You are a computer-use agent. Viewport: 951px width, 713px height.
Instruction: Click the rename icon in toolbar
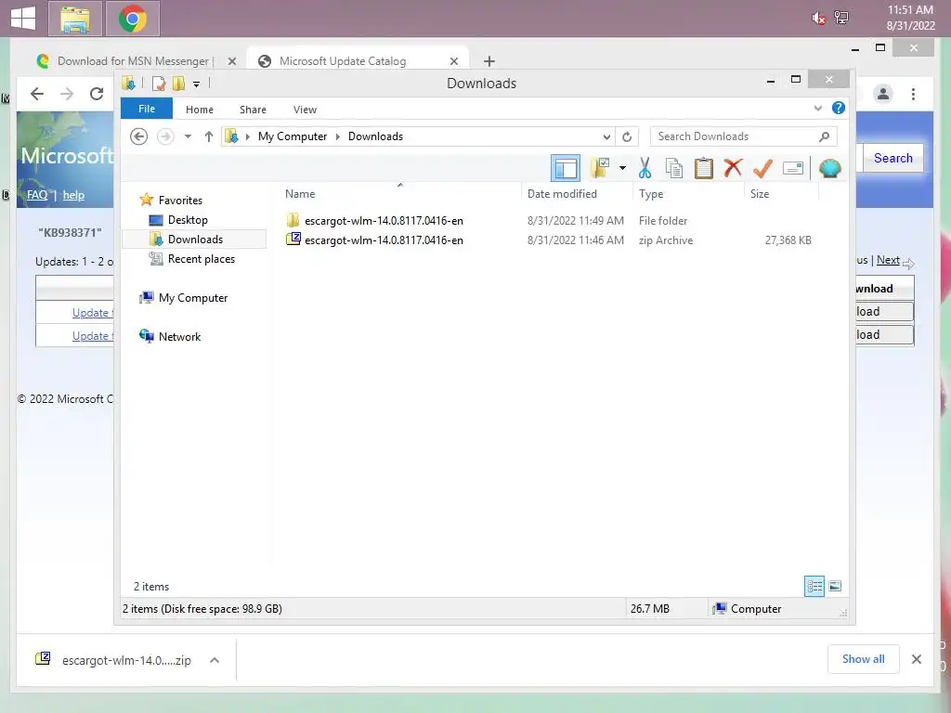[793, 168]
